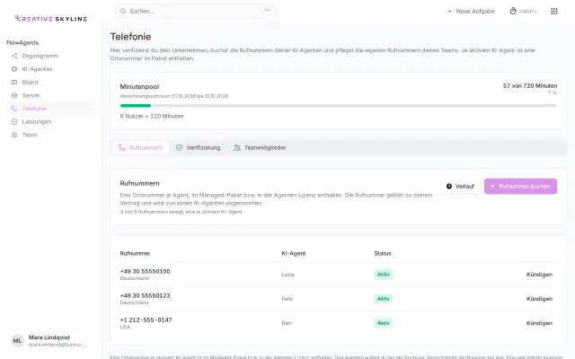The height and width of the screenshot is (359, 575).
Task: Click the KI-Agenten sidebar icon
Action: [14, 69]
